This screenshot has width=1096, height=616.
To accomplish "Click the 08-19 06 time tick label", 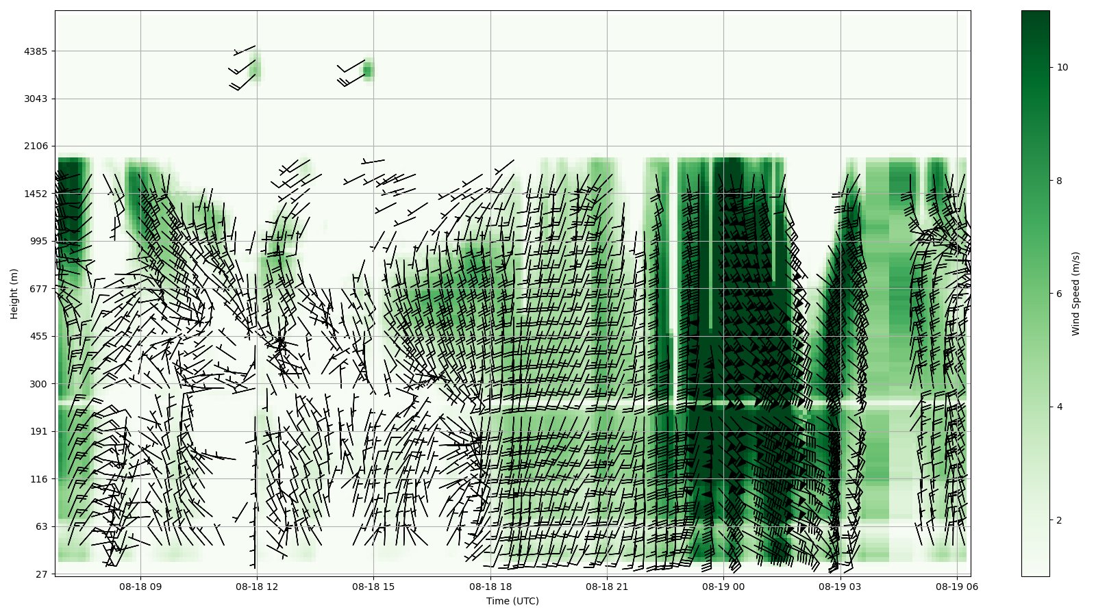I will pyautogui.click(x=957, y=587).
